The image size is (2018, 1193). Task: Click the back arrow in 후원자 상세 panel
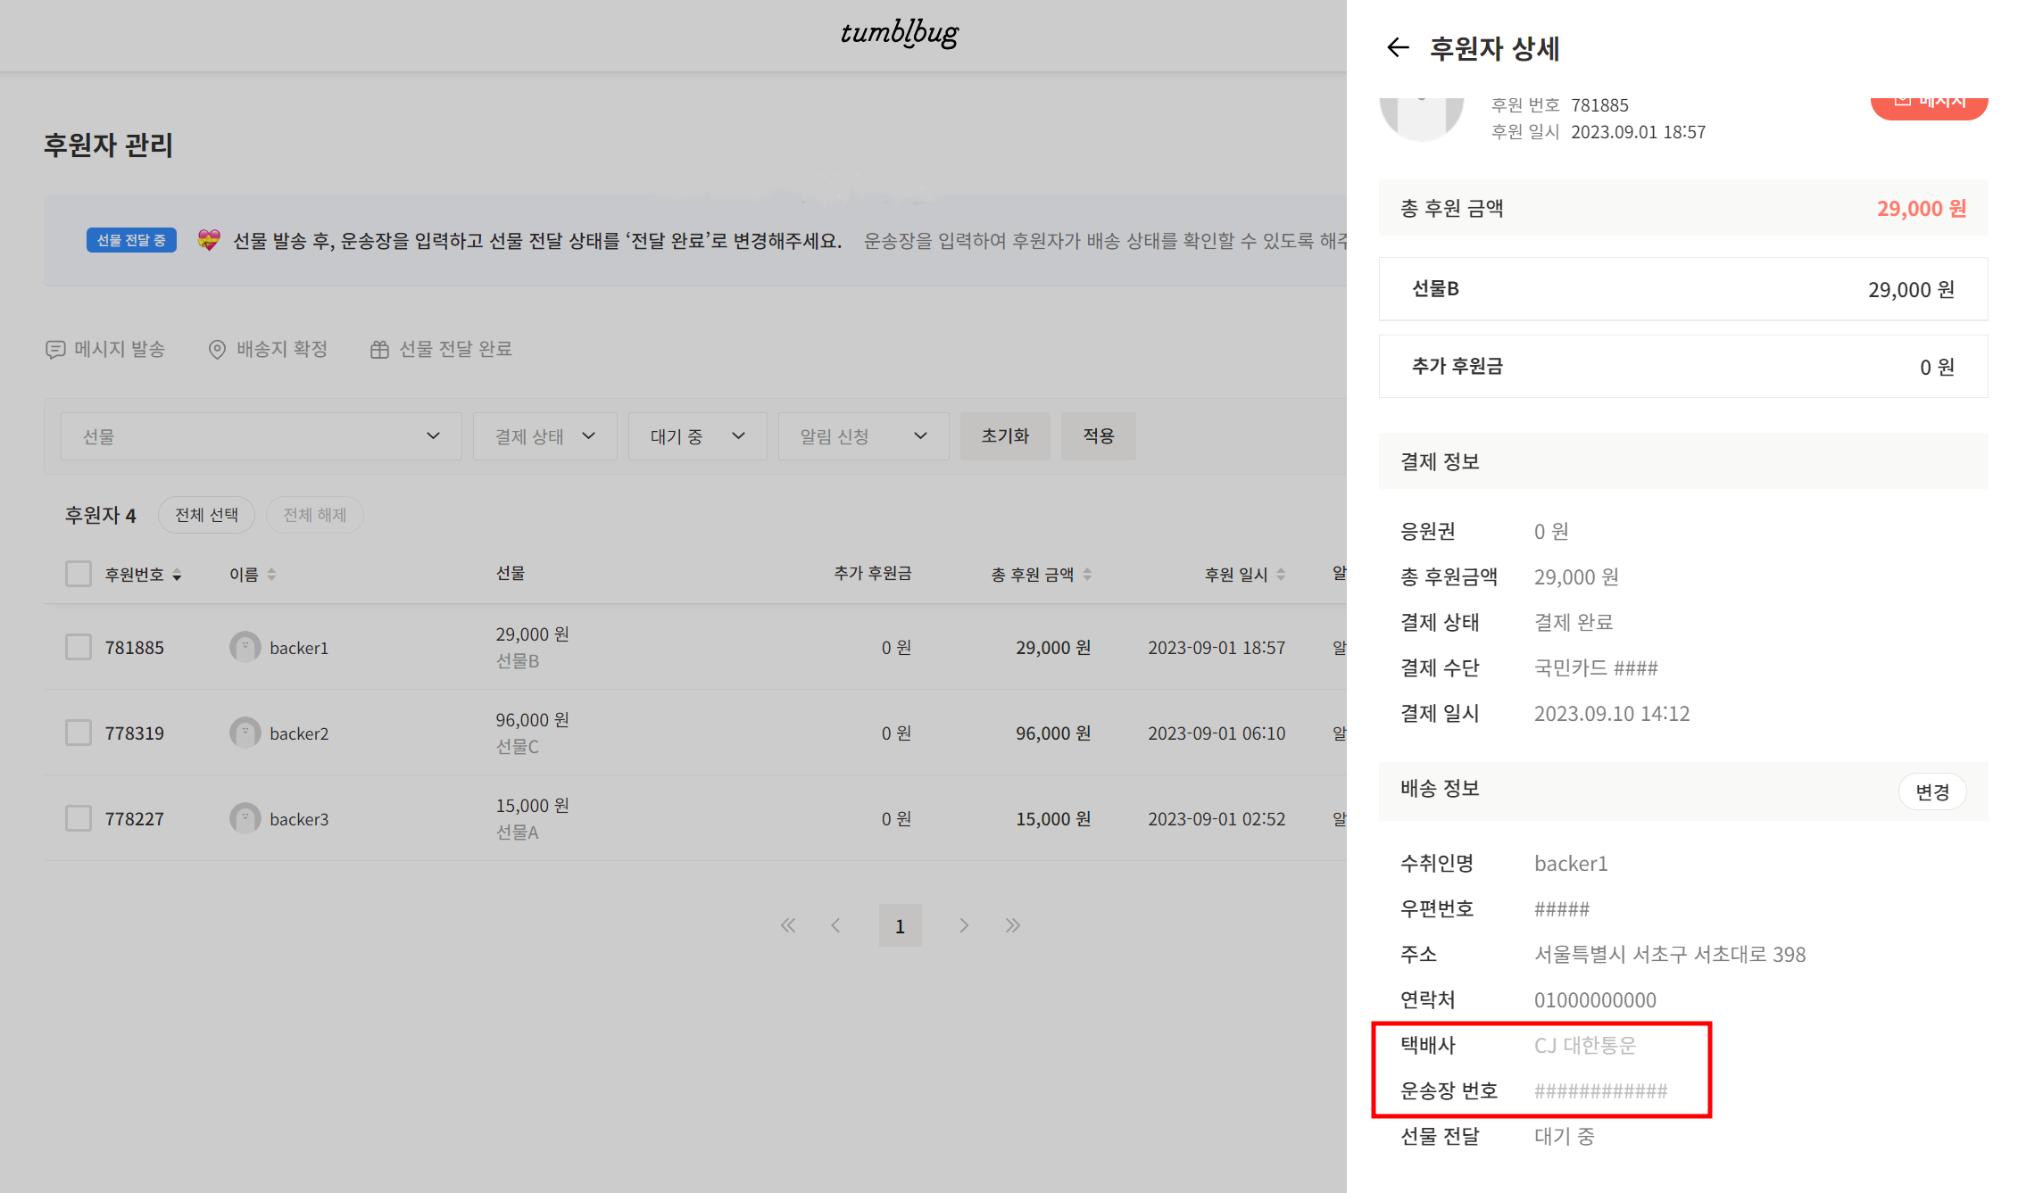point(1397,48)
